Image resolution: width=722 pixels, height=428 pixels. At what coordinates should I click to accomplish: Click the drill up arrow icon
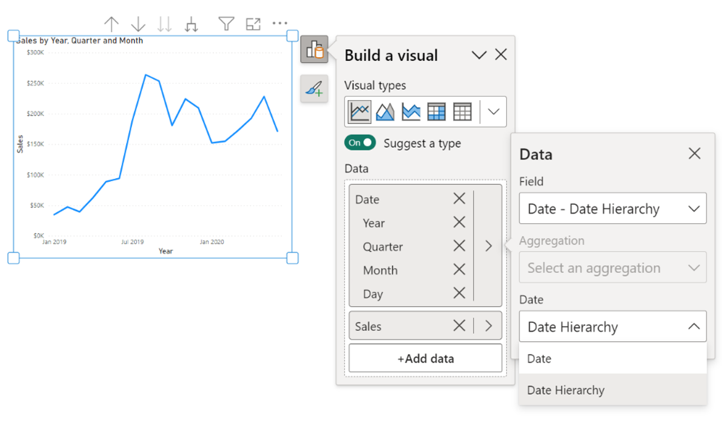click(x=111, y=24)
